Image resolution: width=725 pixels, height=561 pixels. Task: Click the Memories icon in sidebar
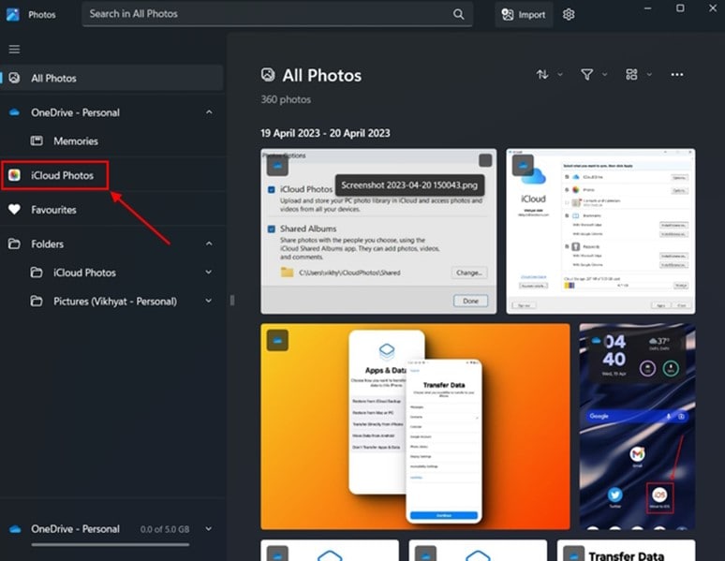pos(37,140)
